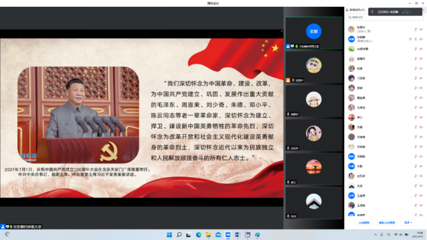427x240 pixels.
Task: Click the Unmute All button
Action: [x=387, y=223]
